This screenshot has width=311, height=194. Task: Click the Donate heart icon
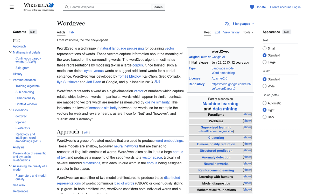tap(252, 7)
